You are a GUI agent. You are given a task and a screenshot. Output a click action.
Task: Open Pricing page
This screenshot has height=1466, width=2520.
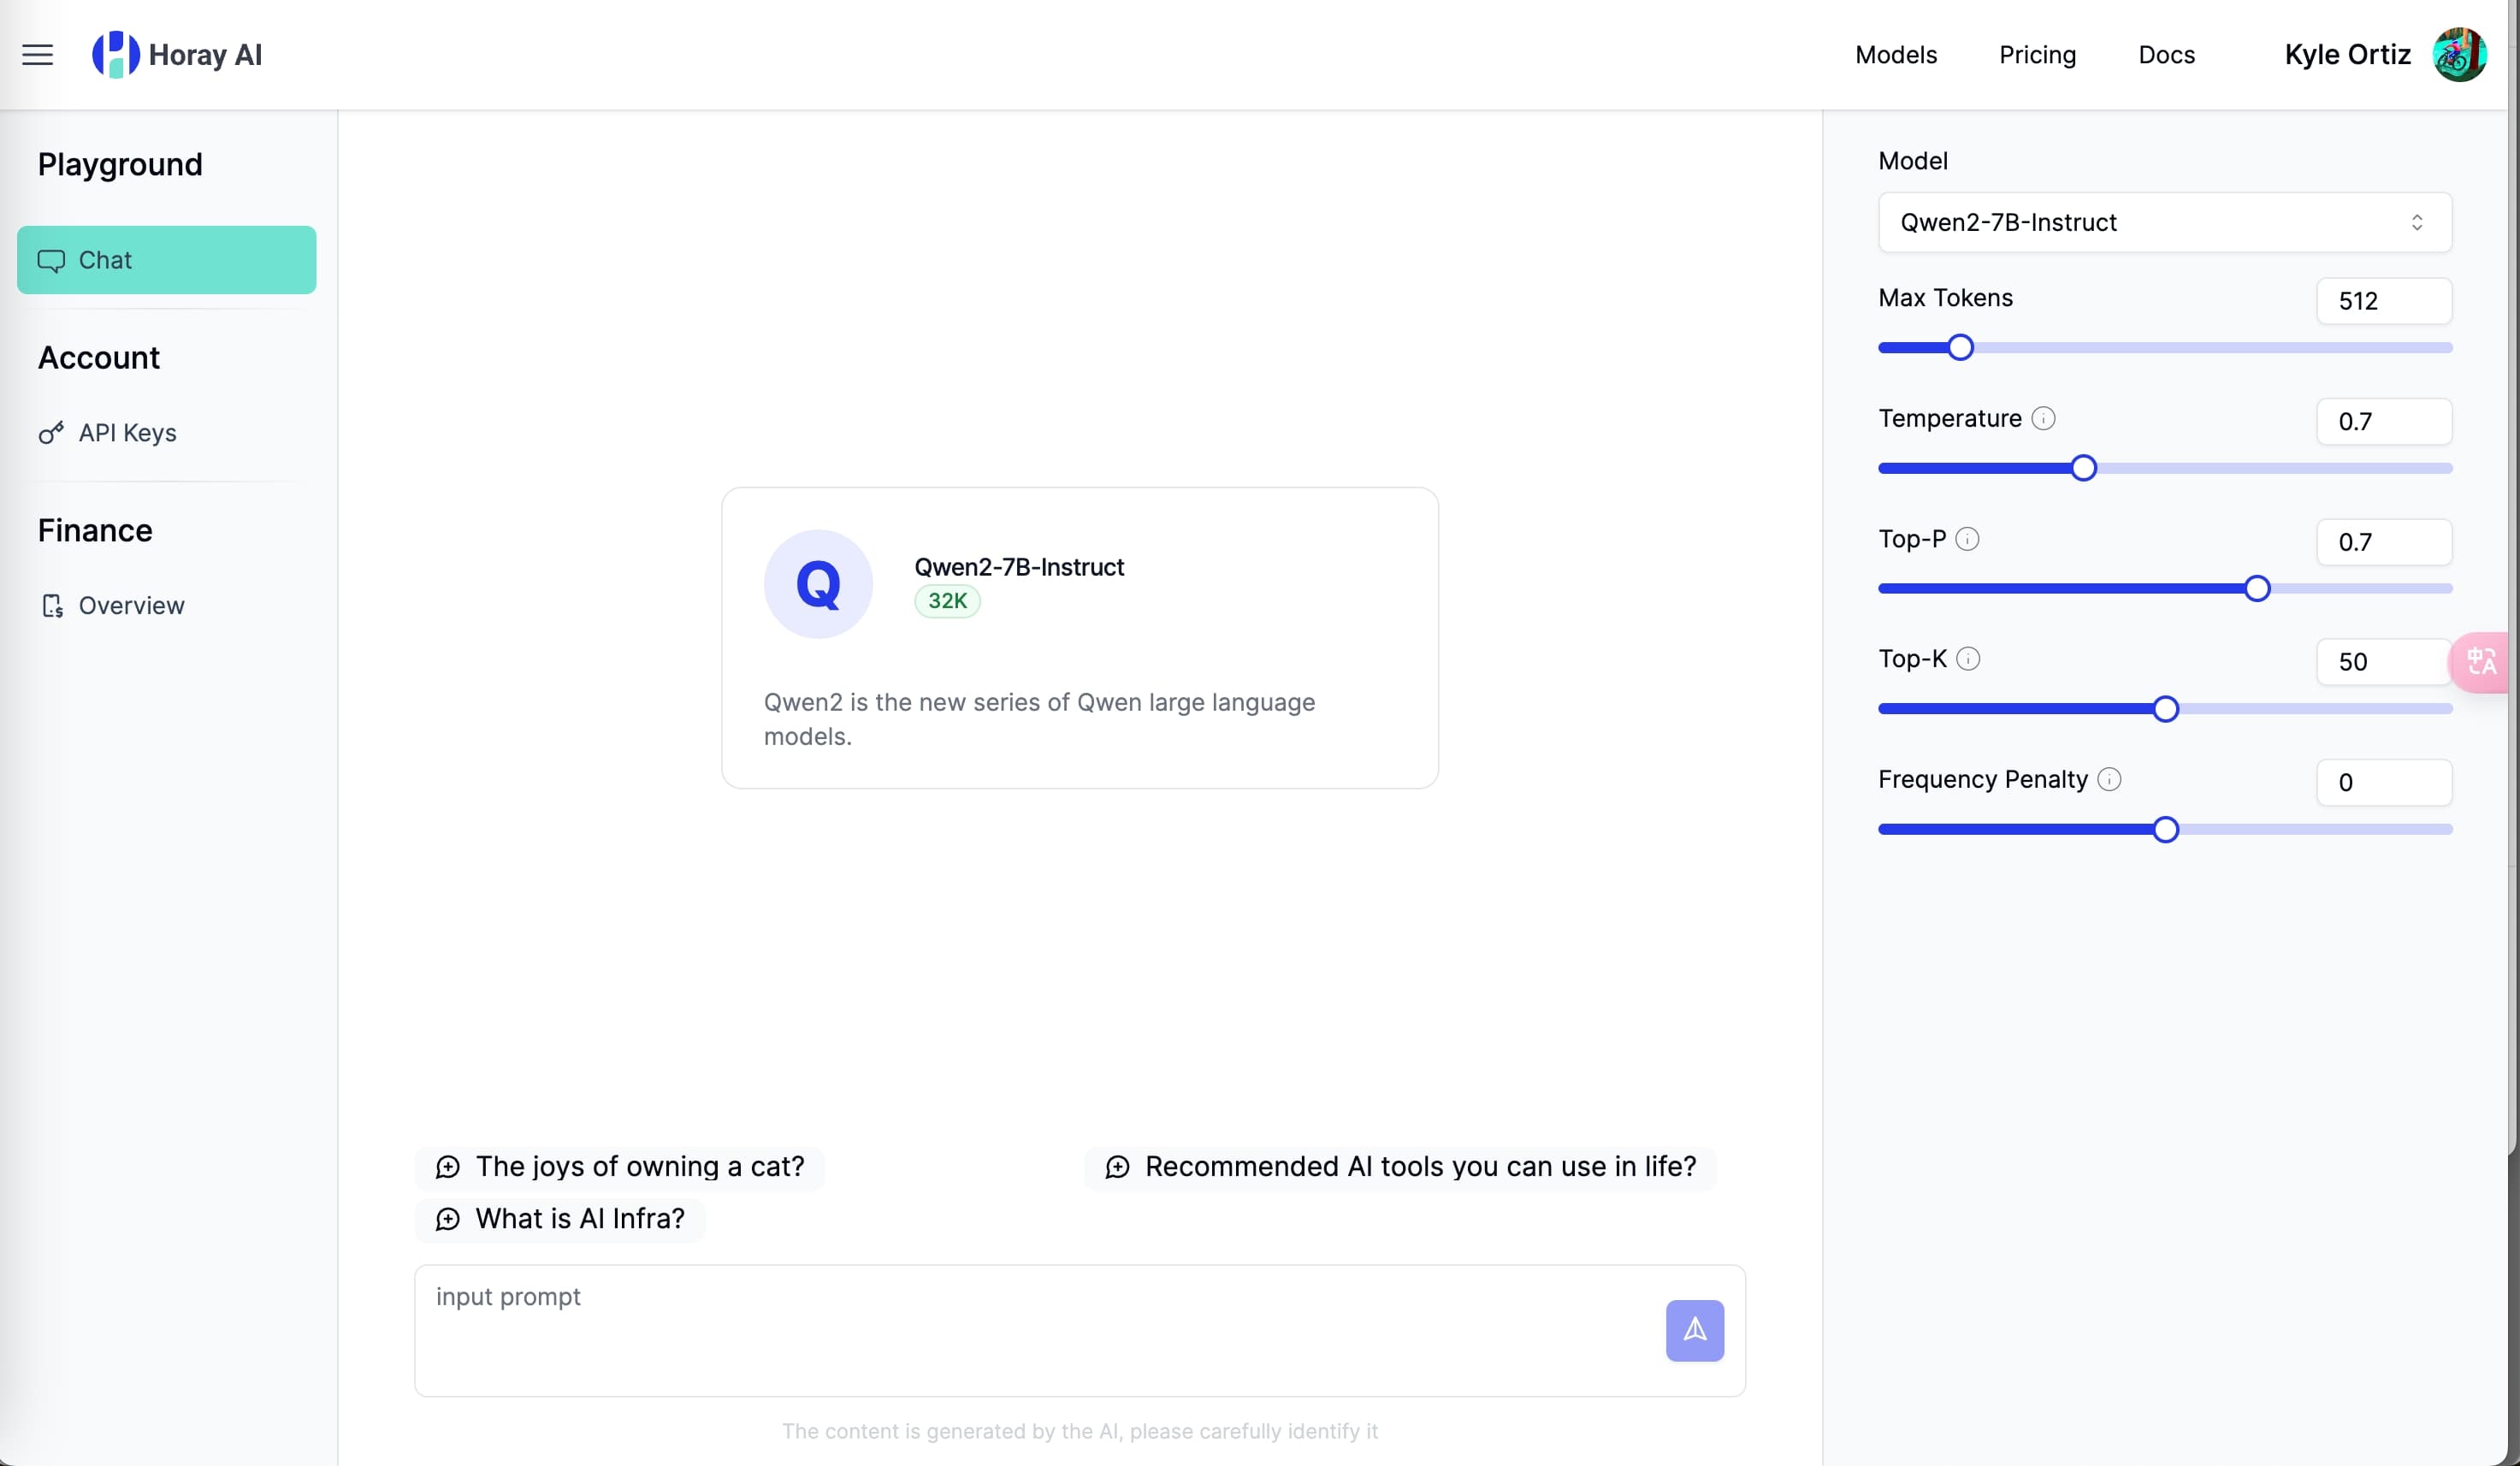point(2037,55)
